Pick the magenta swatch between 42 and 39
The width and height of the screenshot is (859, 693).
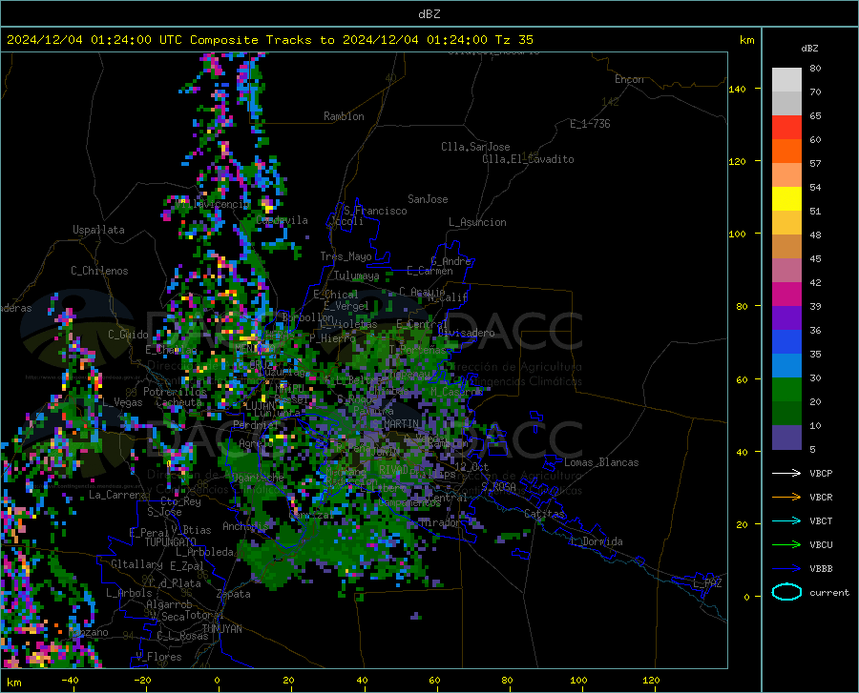point(786,295)
